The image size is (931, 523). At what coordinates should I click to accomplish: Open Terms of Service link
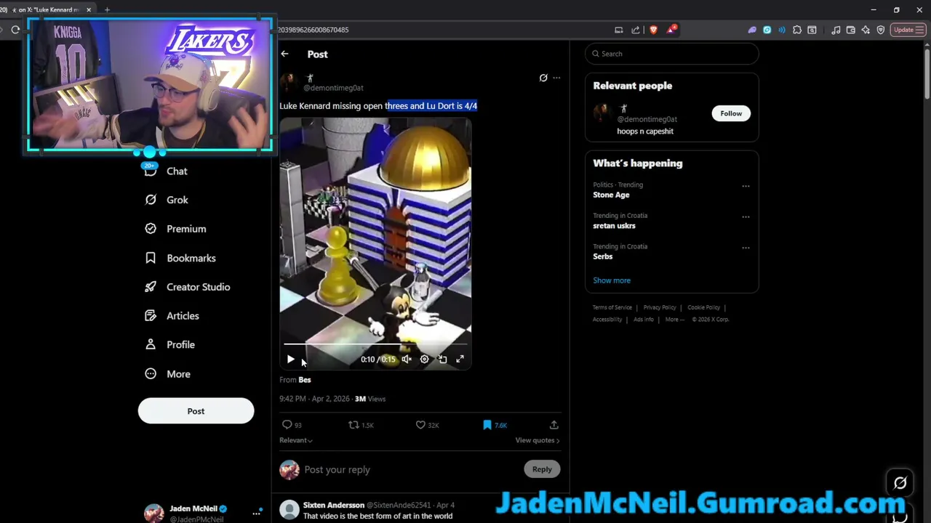(612, 307)
